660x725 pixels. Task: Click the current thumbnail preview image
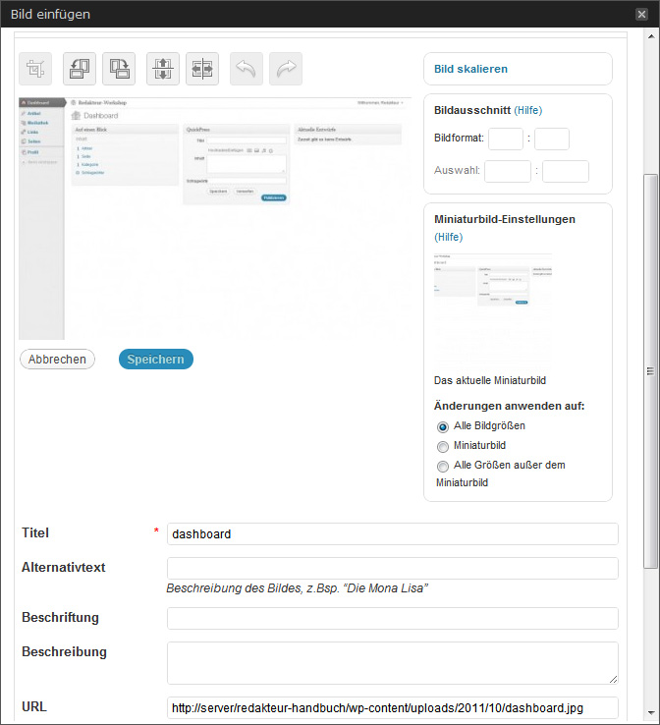coord(492,283)
